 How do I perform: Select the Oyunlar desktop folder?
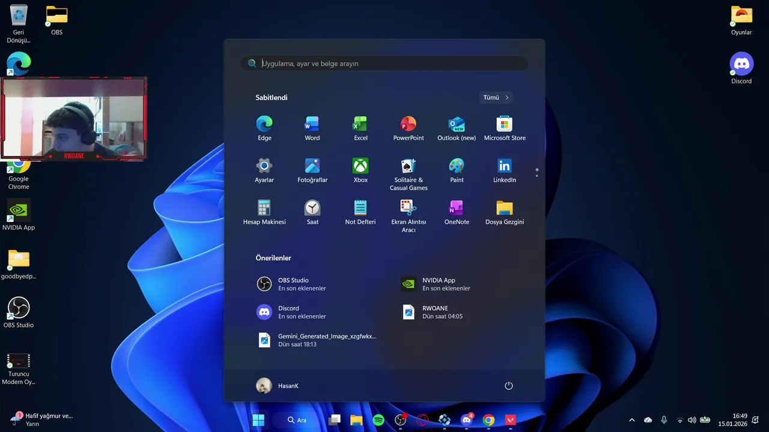coord(741,20)
